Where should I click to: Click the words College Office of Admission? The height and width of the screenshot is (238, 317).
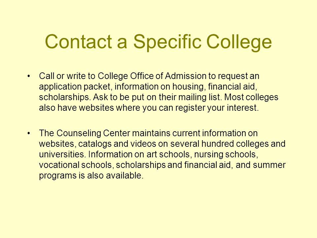pyautogui.click(x=152, y=76)
